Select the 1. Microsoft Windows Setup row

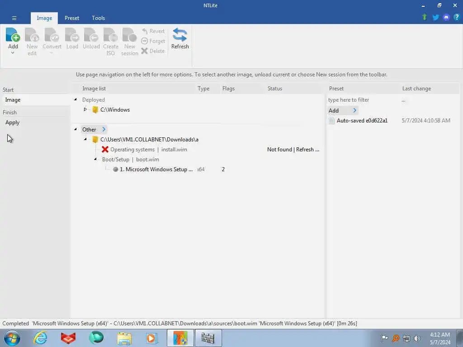click(x=156, y=169)
